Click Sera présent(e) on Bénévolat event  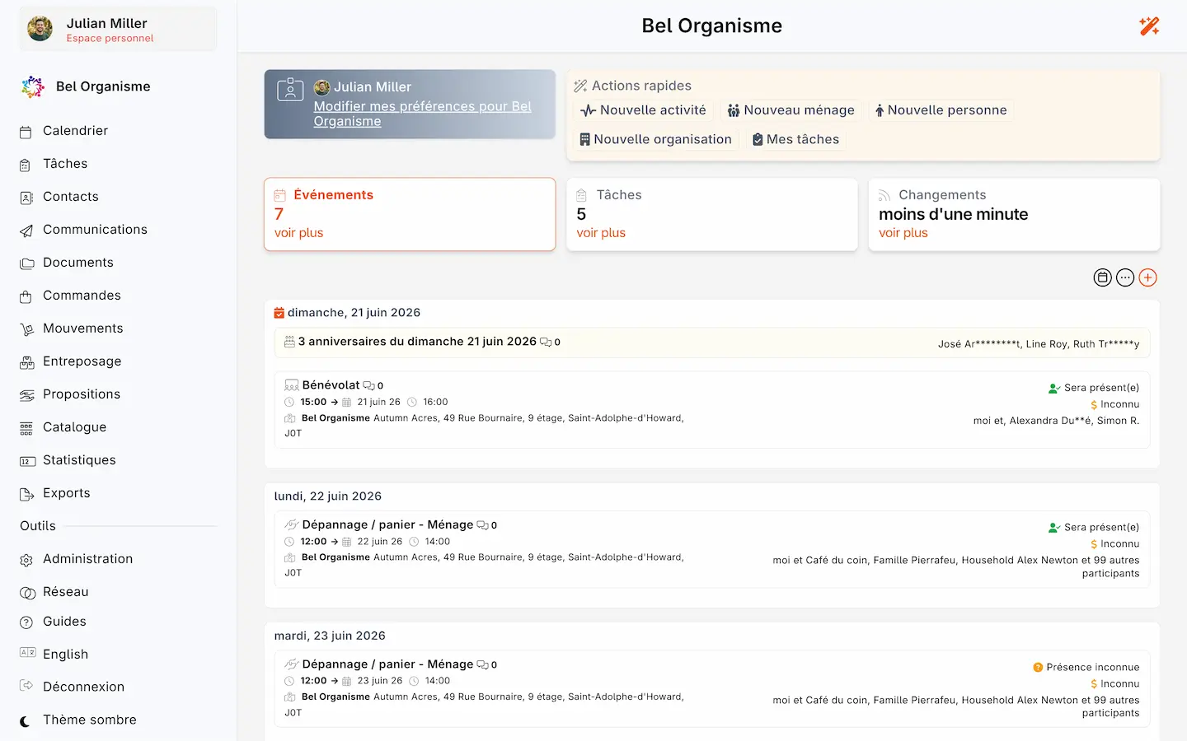1094,388
